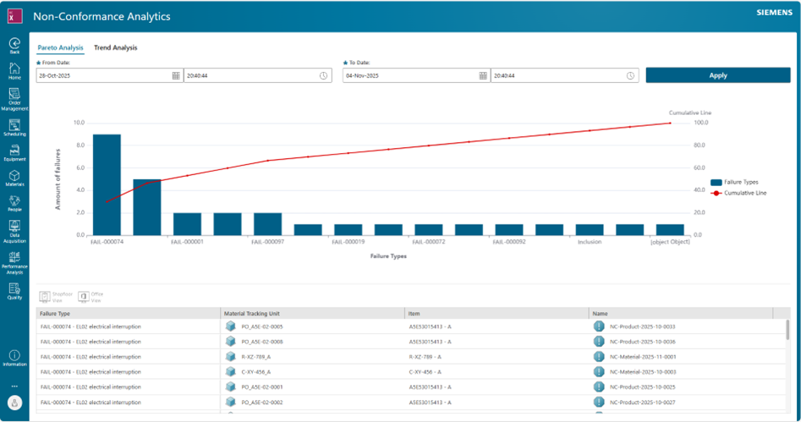Click the tallest FAIL-000074 bar in chart
This screenshot has width=801, height=422.
point(107,184)
